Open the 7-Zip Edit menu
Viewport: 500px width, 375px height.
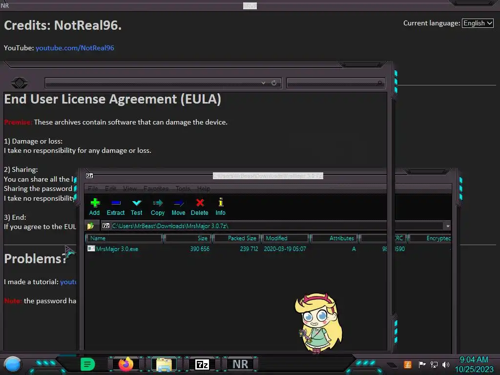point(110,188)
